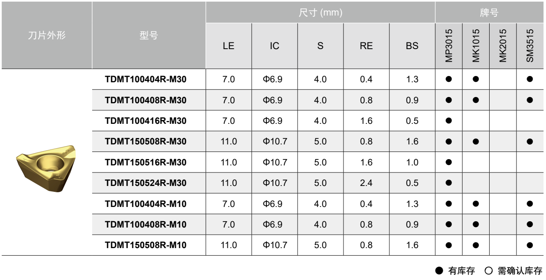Click SM3515 stock dot for TDMT150508R-M30
This screenshot has height=280, width=546.
point(530,141)
